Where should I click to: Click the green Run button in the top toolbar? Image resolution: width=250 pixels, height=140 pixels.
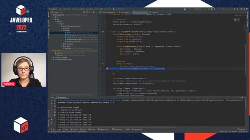click(206, 9)
